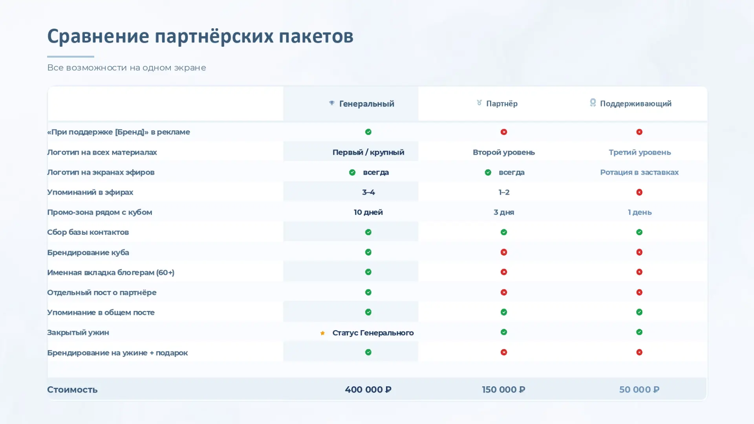Click red cross for Брендирование куба under Поддерживающий
The image size is (754, 424).
tap(639, 252)
